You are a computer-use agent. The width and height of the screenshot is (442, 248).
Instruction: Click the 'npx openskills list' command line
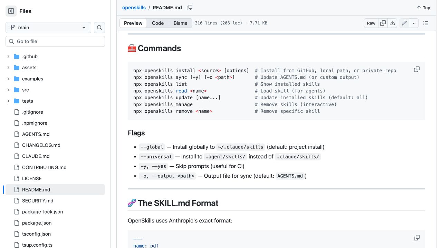(x=160, y=84)
